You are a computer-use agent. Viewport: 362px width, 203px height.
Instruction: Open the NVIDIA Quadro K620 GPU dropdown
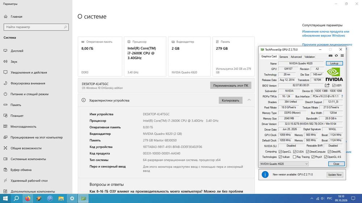point(284,164)
